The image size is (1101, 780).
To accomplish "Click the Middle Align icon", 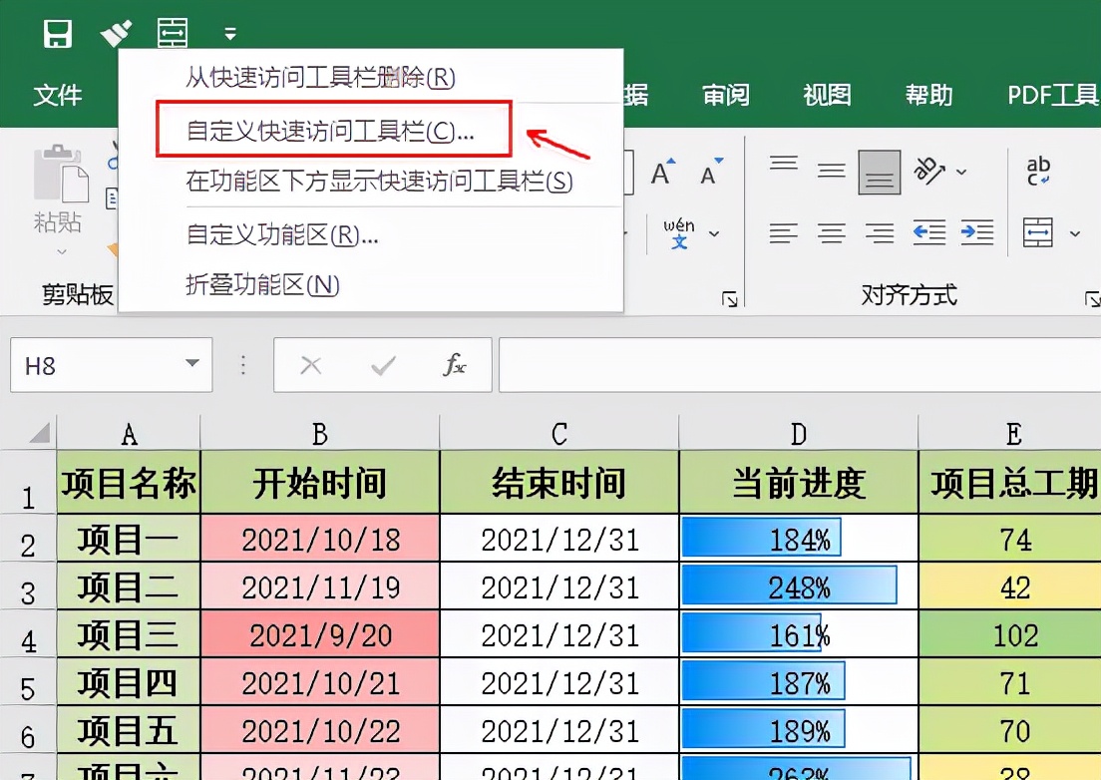I will click(832, 171).
